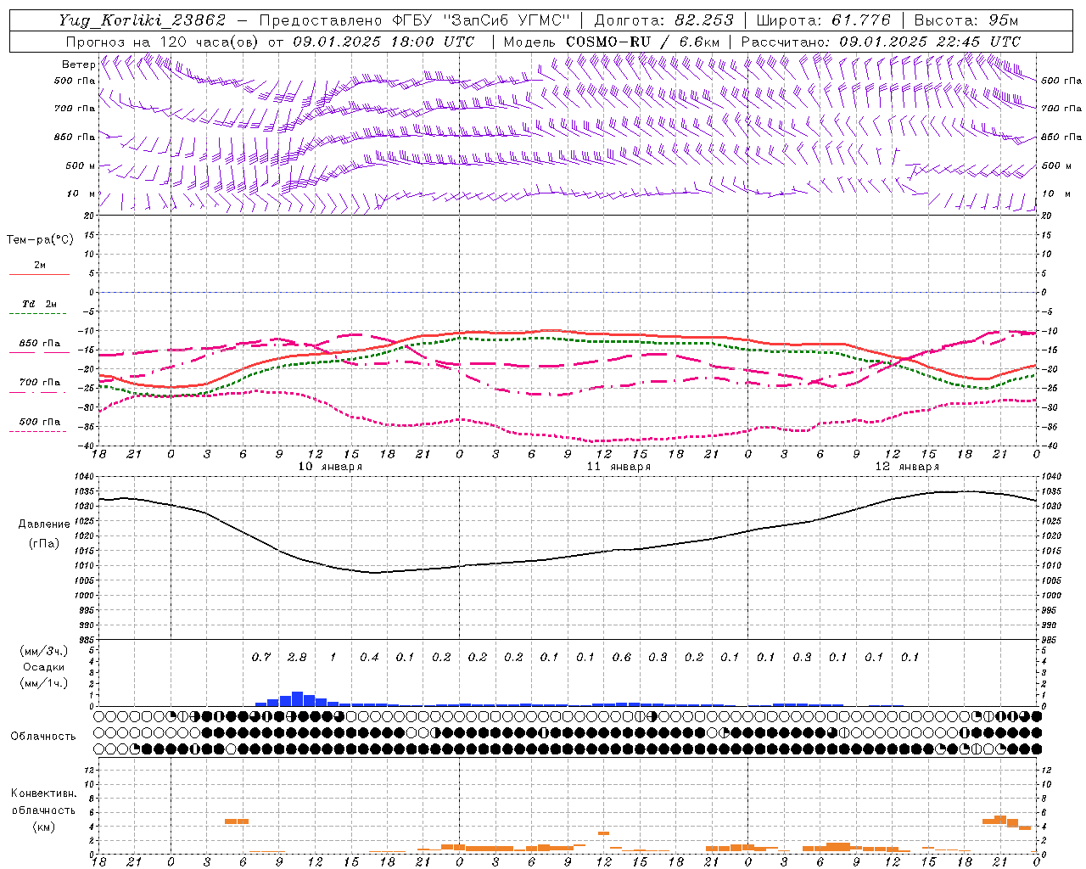Click the 0.6 precipitation amount value
The image size is (1086, 869).
[622, 657]
